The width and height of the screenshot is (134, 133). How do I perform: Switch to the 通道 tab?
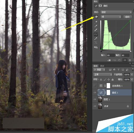[x=102, y=66]
